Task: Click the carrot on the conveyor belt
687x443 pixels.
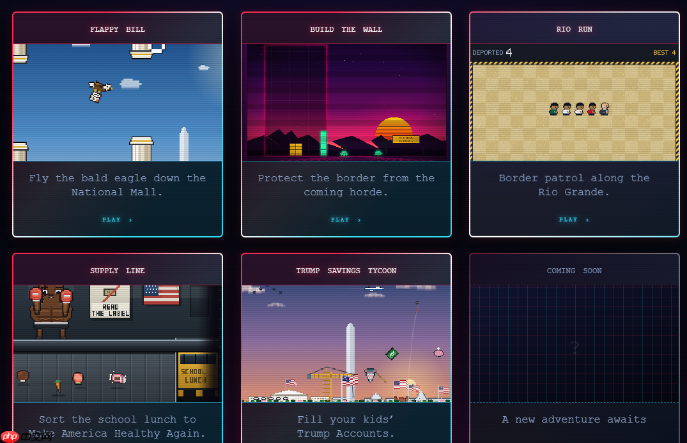Action: tap(58, 386)
